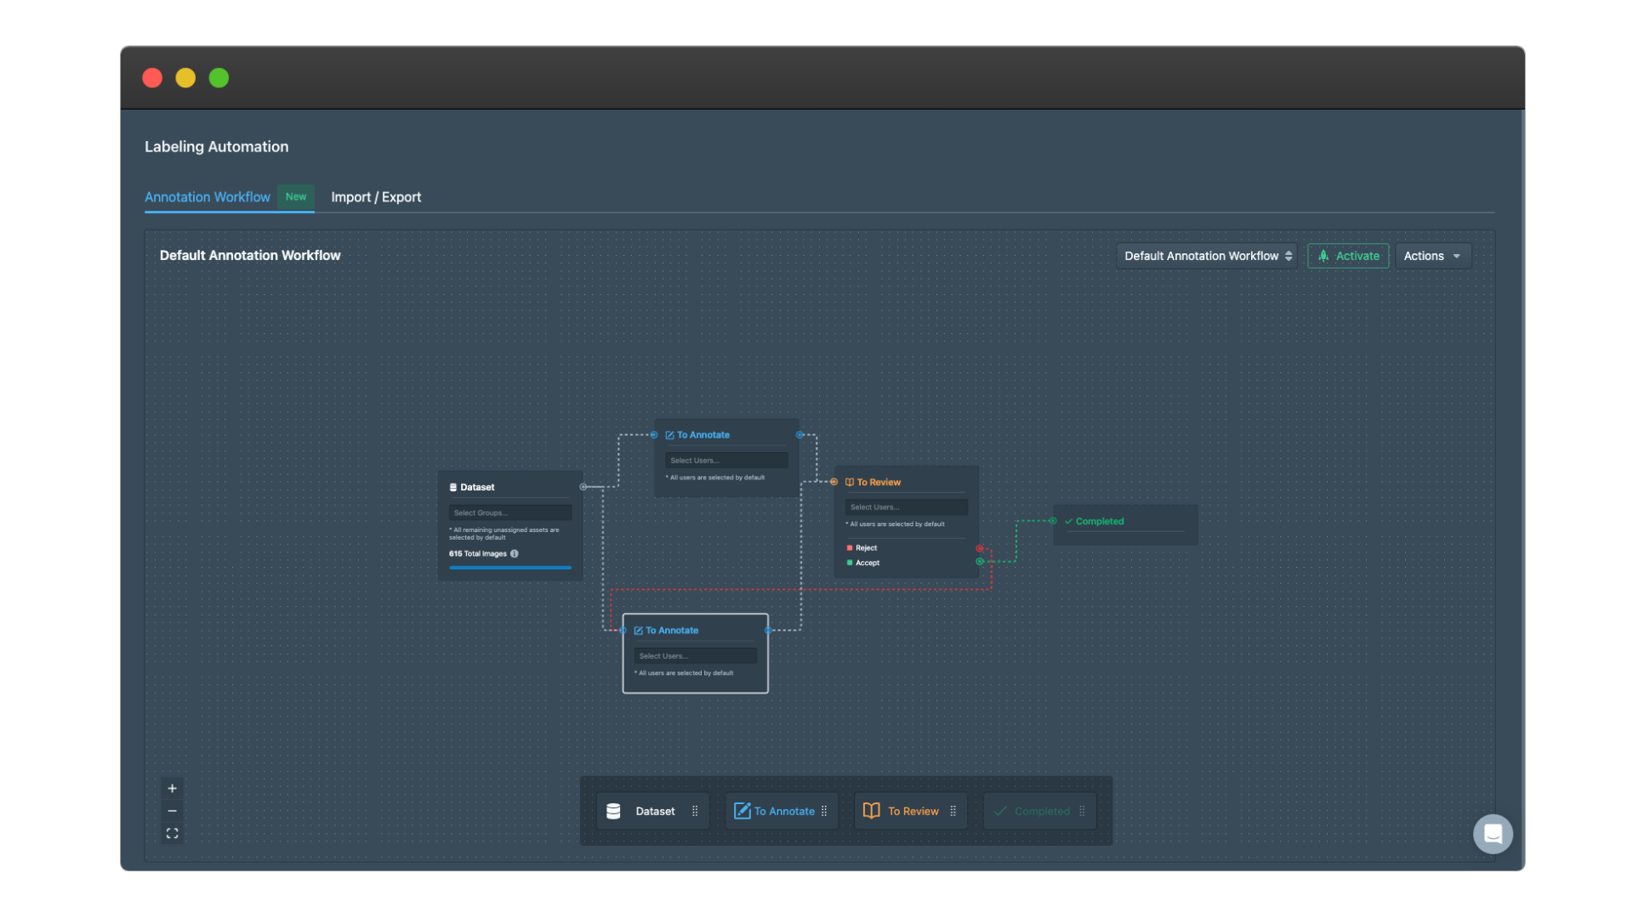
Task: Open Select Groups dropdown in Dataset node
Action: (x=509, y=513)
